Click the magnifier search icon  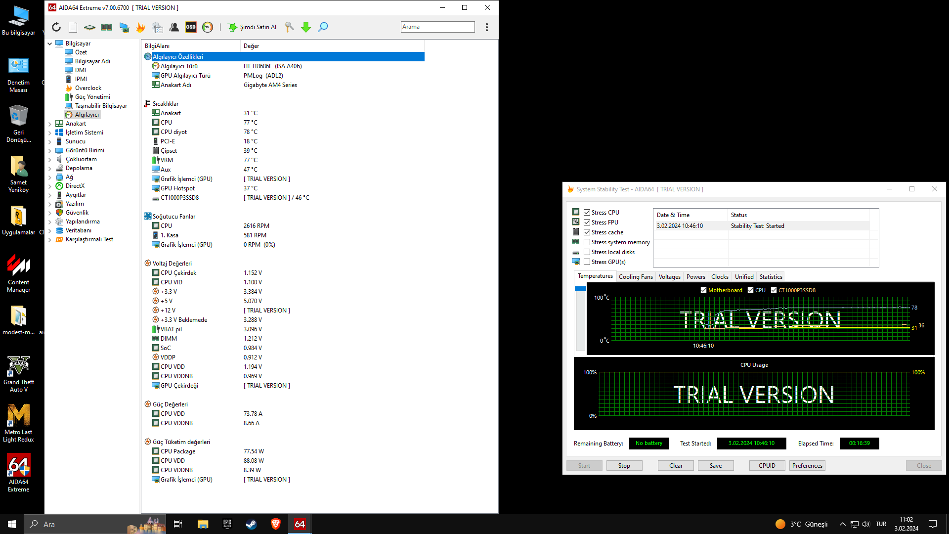click(323, 27)
